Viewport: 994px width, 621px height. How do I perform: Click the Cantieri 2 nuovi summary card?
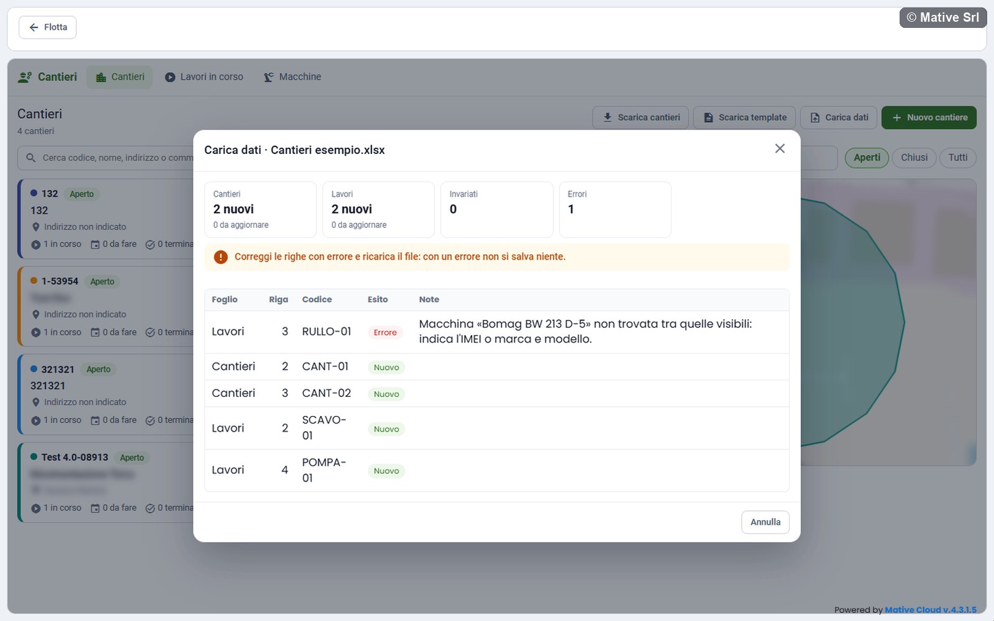pyautogui.click(x=260, y=209)
